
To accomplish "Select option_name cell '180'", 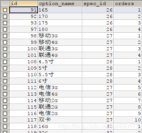I will [60, 29].
